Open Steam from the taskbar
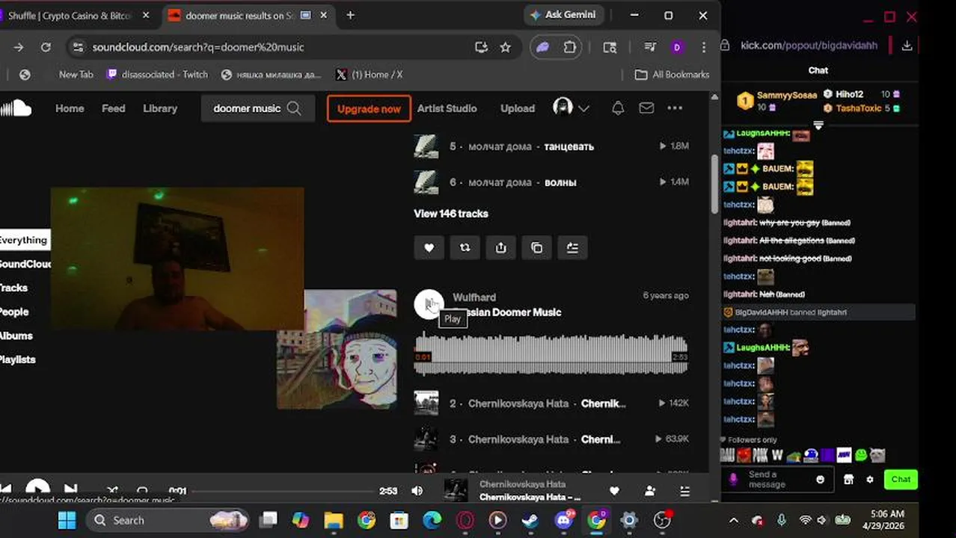Screen dimensions: 956x538 click(x=530, y=520)
